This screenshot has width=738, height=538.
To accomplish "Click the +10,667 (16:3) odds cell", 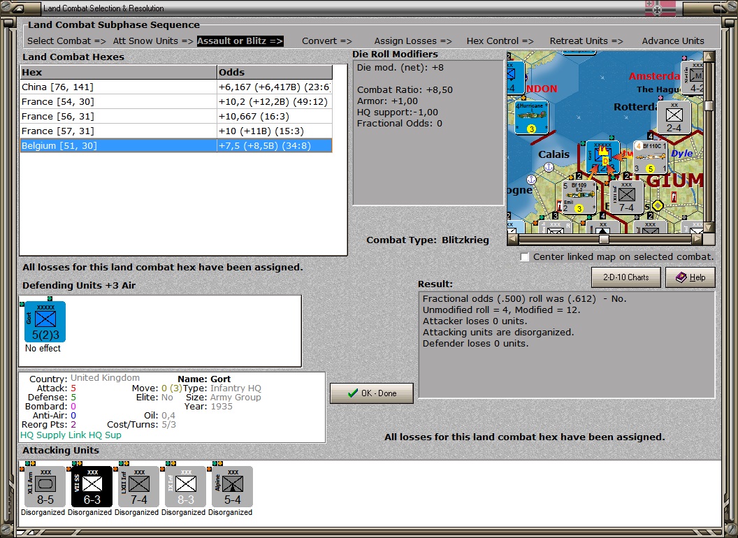I will point(275,116).
